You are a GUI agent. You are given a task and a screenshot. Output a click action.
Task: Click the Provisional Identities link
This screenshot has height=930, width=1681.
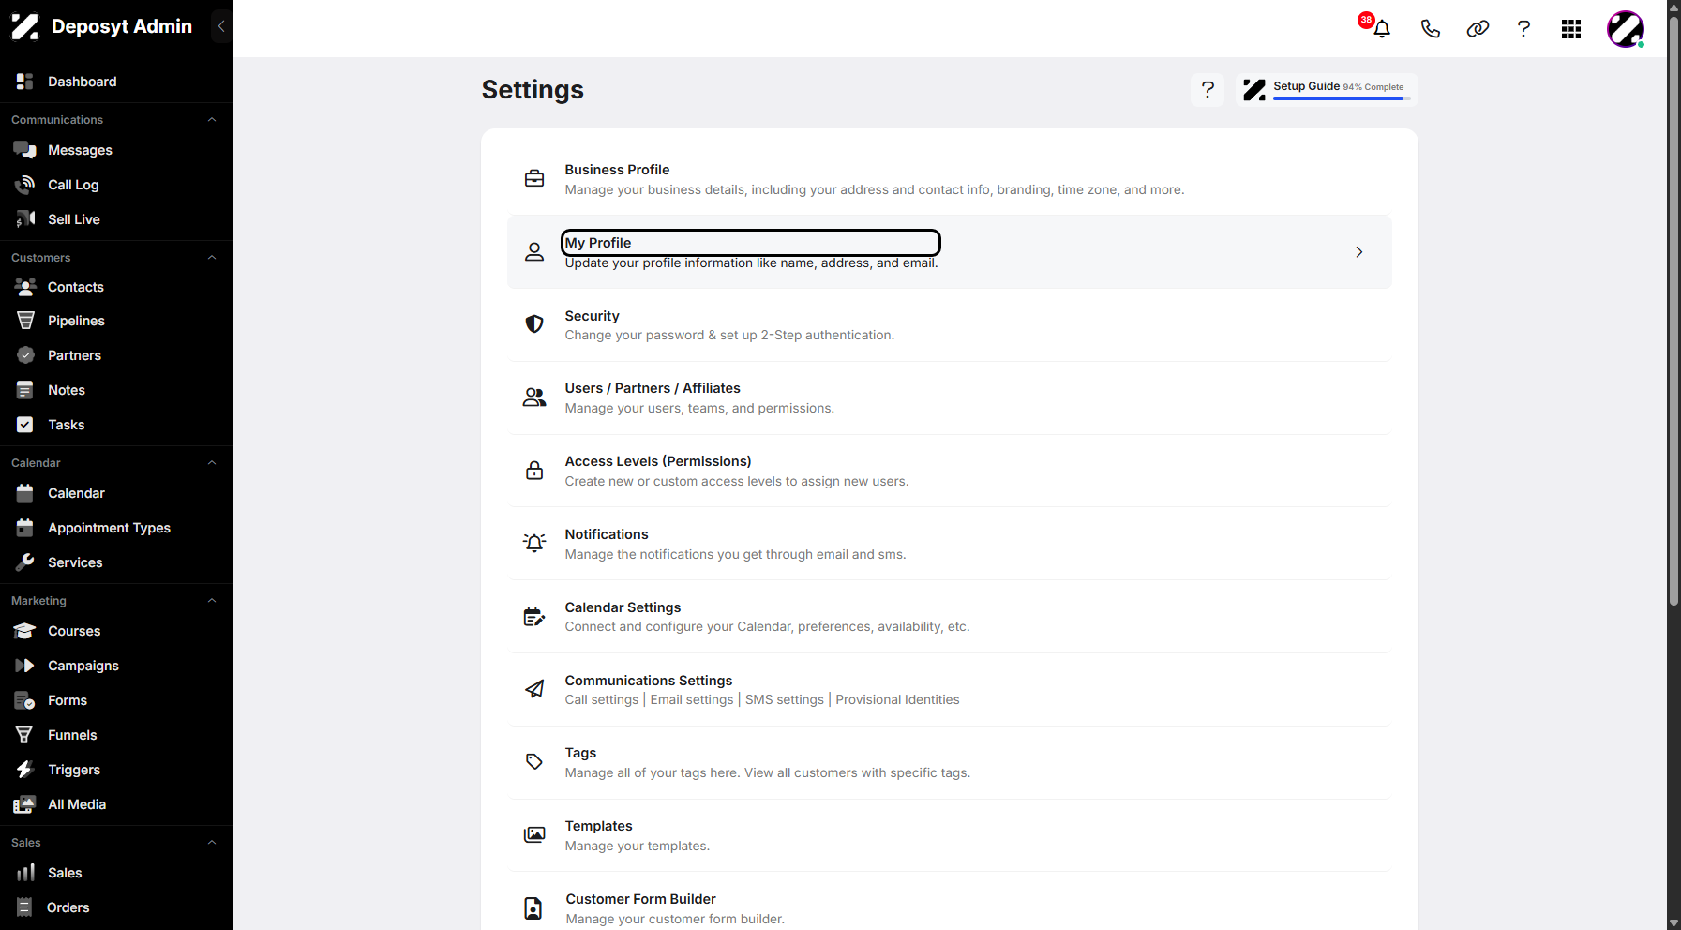coord(897,699)
